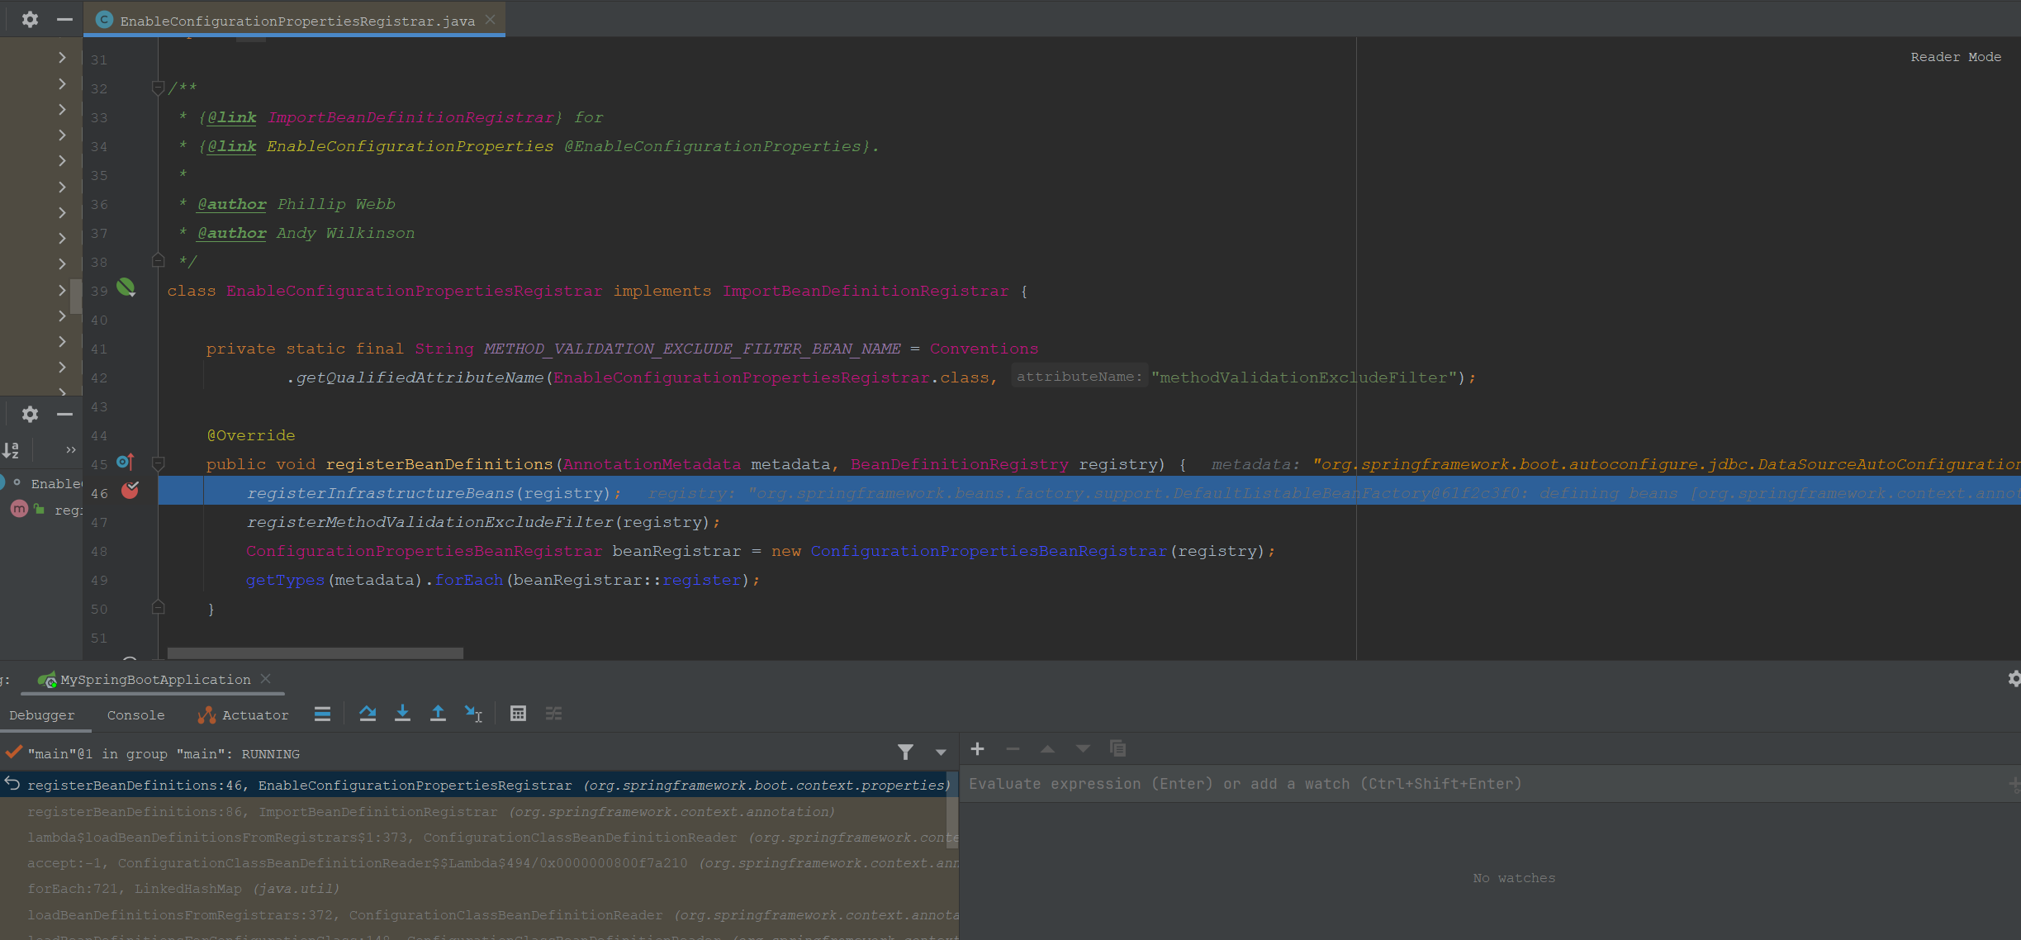This screenshot has height=940, width=2021.
Task: Click the Step Into icon
Action: [402, 714]
